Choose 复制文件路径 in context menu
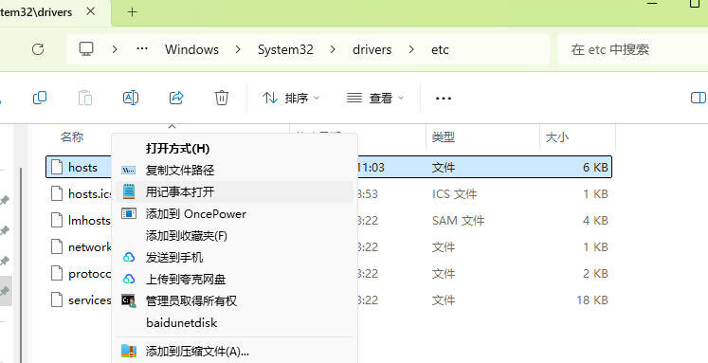The width and height of the screenshot is (708, 363). tap(234, 171)
